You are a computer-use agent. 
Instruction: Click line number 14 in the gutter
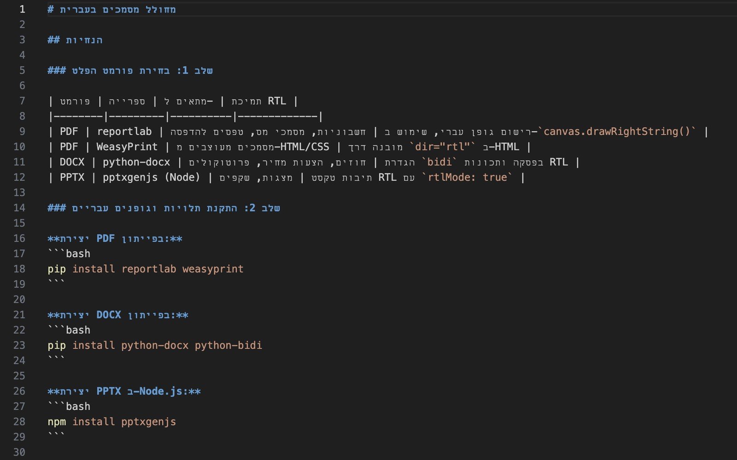click(19, 208)
